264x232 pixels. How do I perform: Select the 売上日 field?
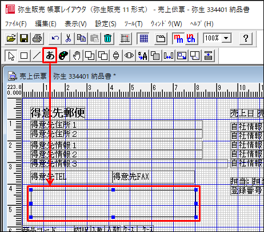pyautogui.click(x=243, y=113)
